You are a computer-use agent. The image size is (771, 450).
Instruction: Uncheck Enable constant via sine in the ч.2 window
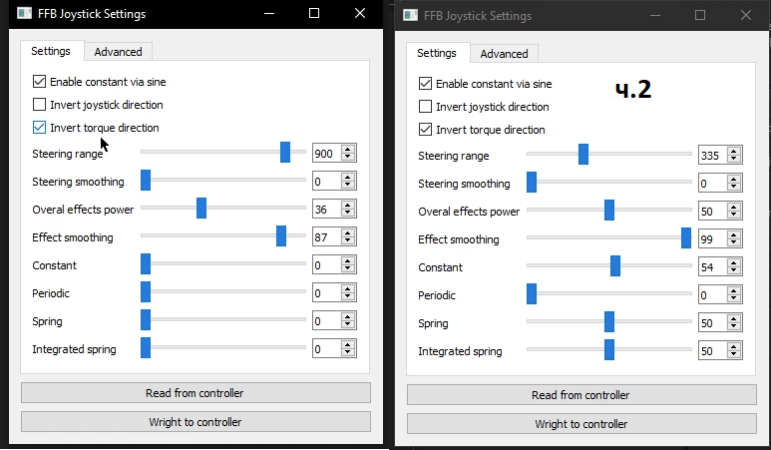(x=426, y=84)
